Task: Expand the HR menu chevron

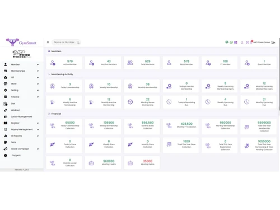Action: [38, 77]
